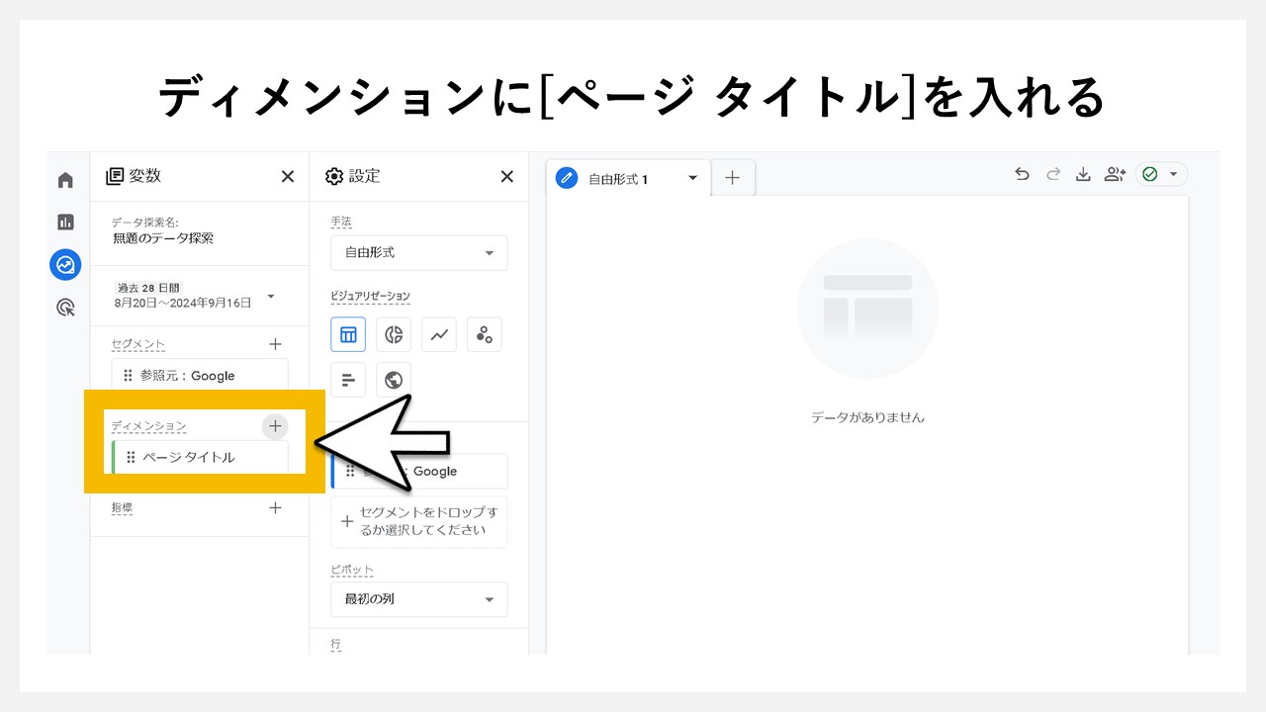Expand the date range selector for 過去28日間
Viewport: 1266px width, 712px height.
pyautogui.click(x=270, y=295)
